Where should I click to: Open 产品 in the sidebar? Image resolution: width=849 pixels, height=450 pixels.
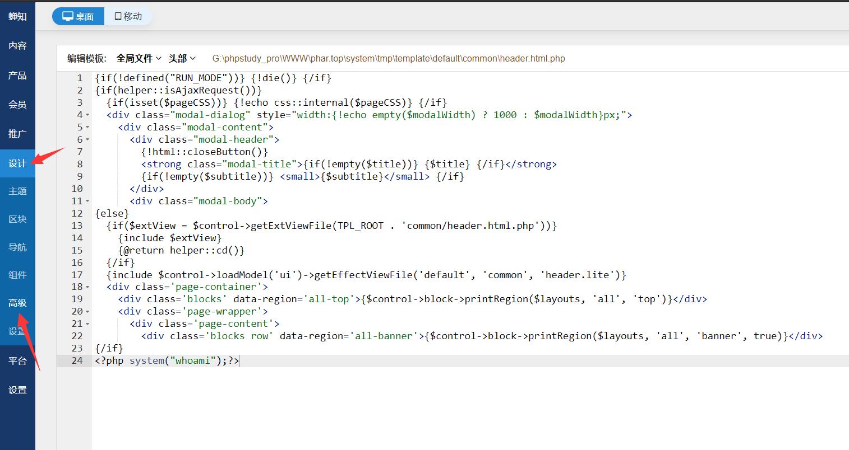[x=17, y=75]
